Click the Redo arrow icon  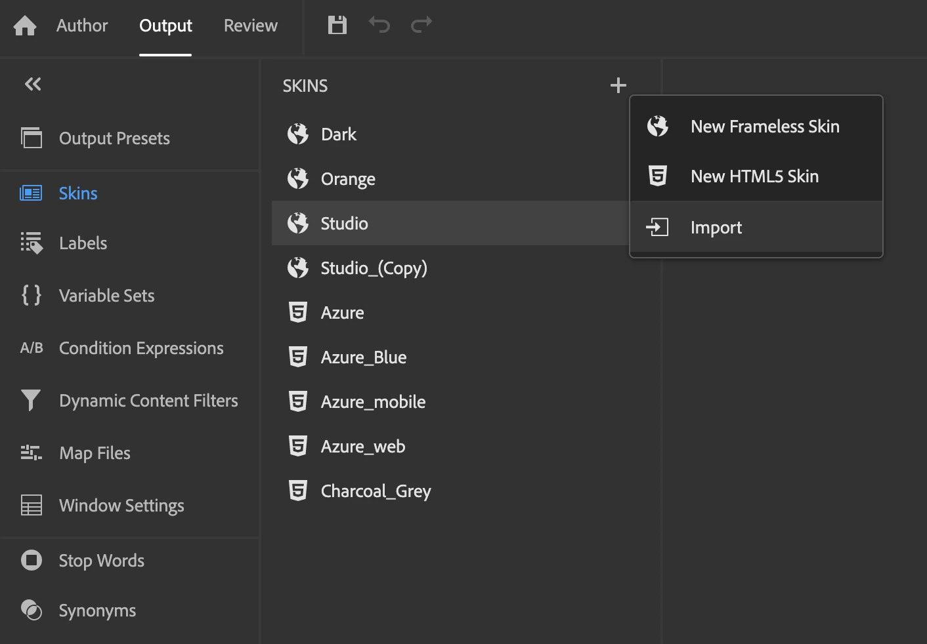coord(421,25)
